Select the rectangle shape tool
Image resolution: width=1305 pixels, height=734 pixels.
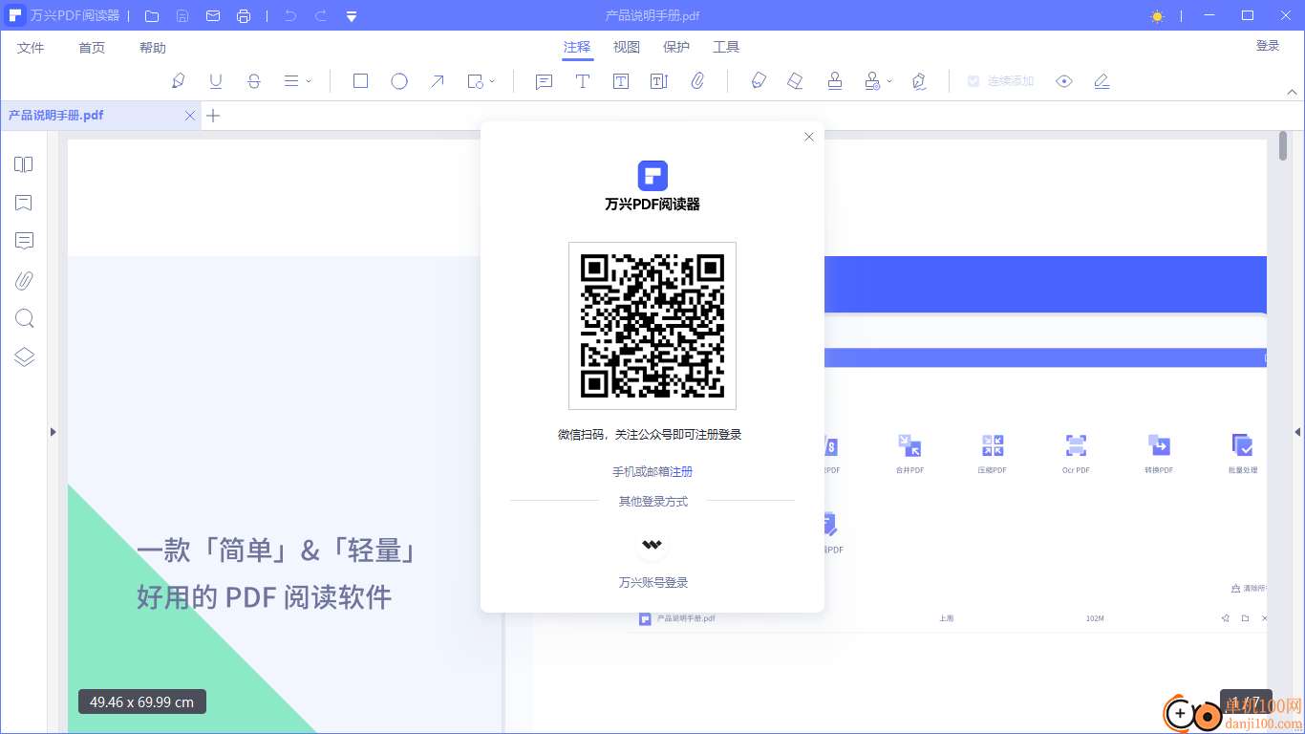[360, 81]
